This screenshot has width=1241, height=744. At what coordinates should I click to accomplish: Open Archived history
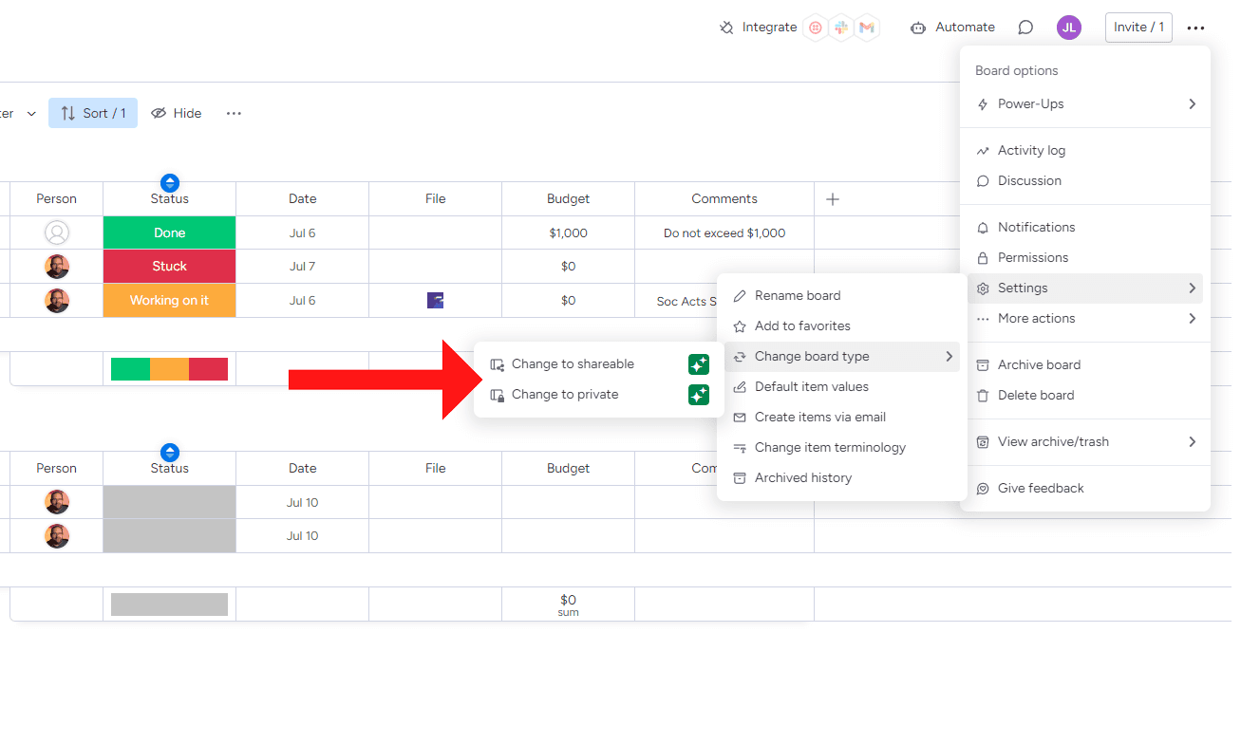842,478
